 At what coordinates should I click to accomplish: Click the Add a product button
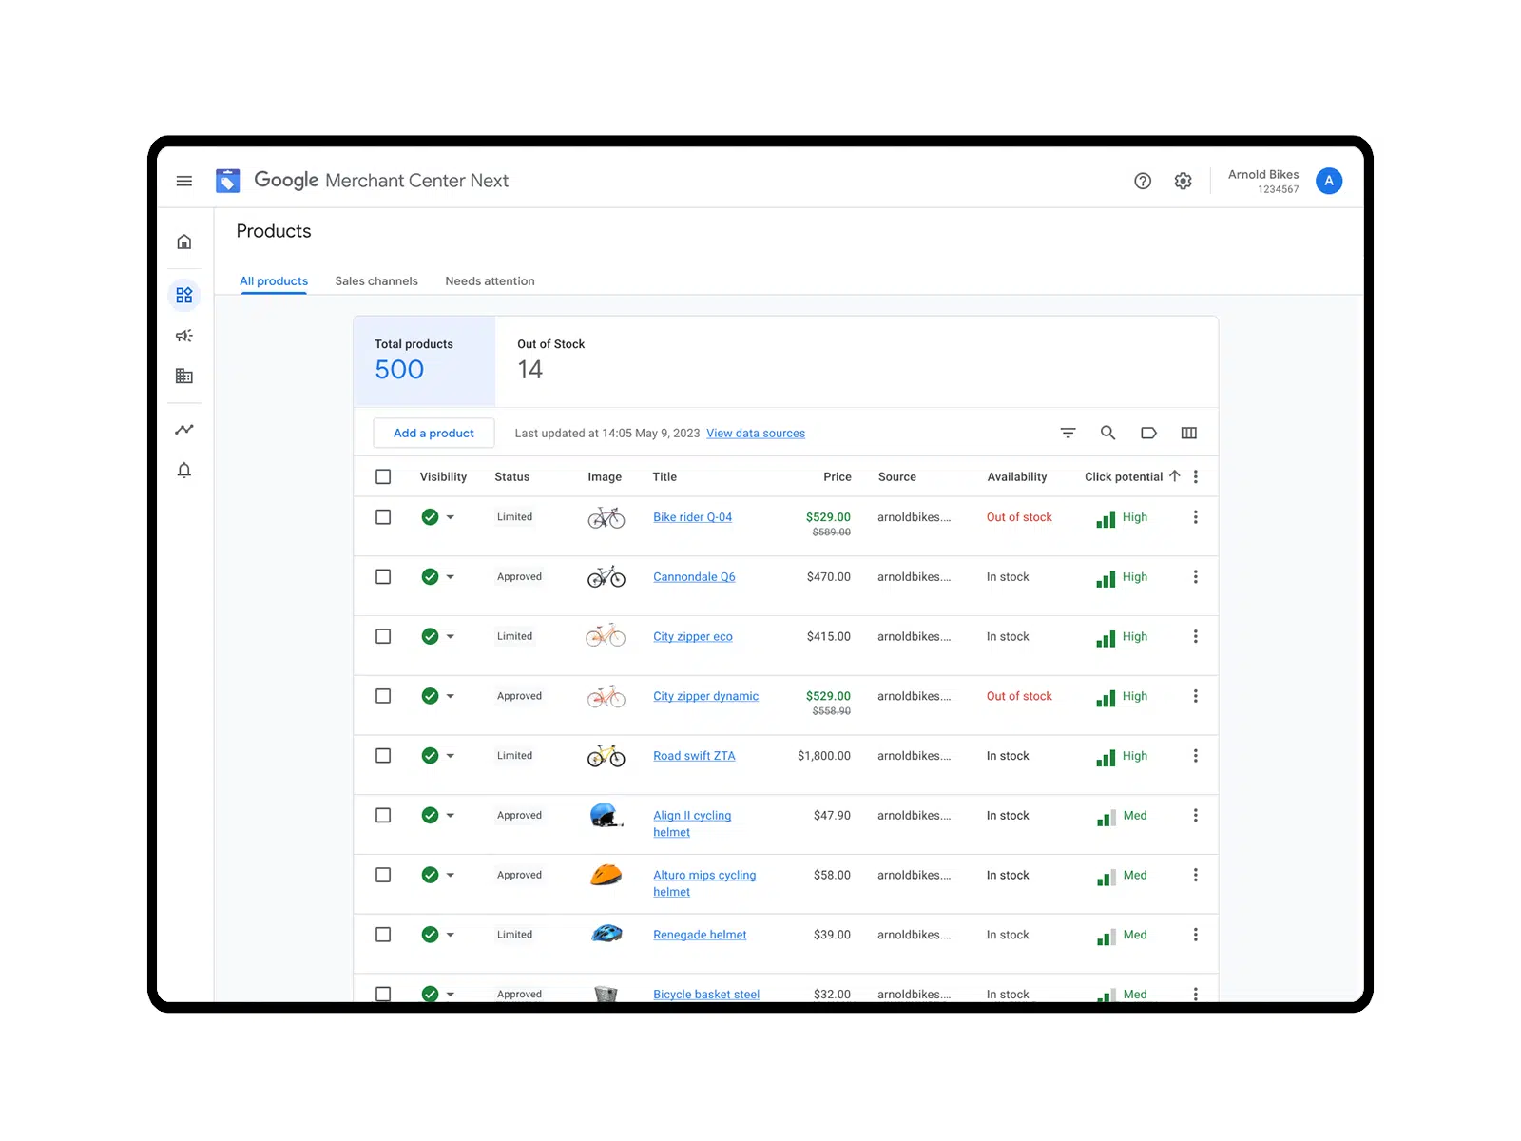(433, 433)
